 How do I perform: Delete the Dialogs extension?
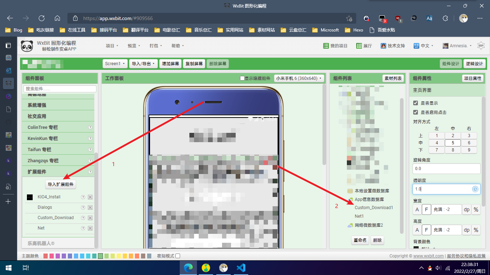90,208
